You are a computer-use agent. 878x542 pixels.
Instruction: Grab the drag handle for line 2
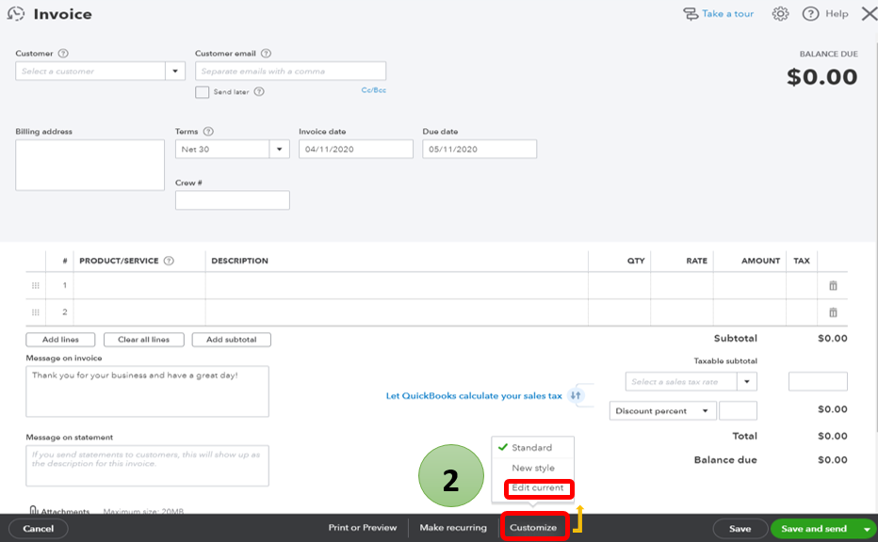pyautogui.click(x=35, y=312)
